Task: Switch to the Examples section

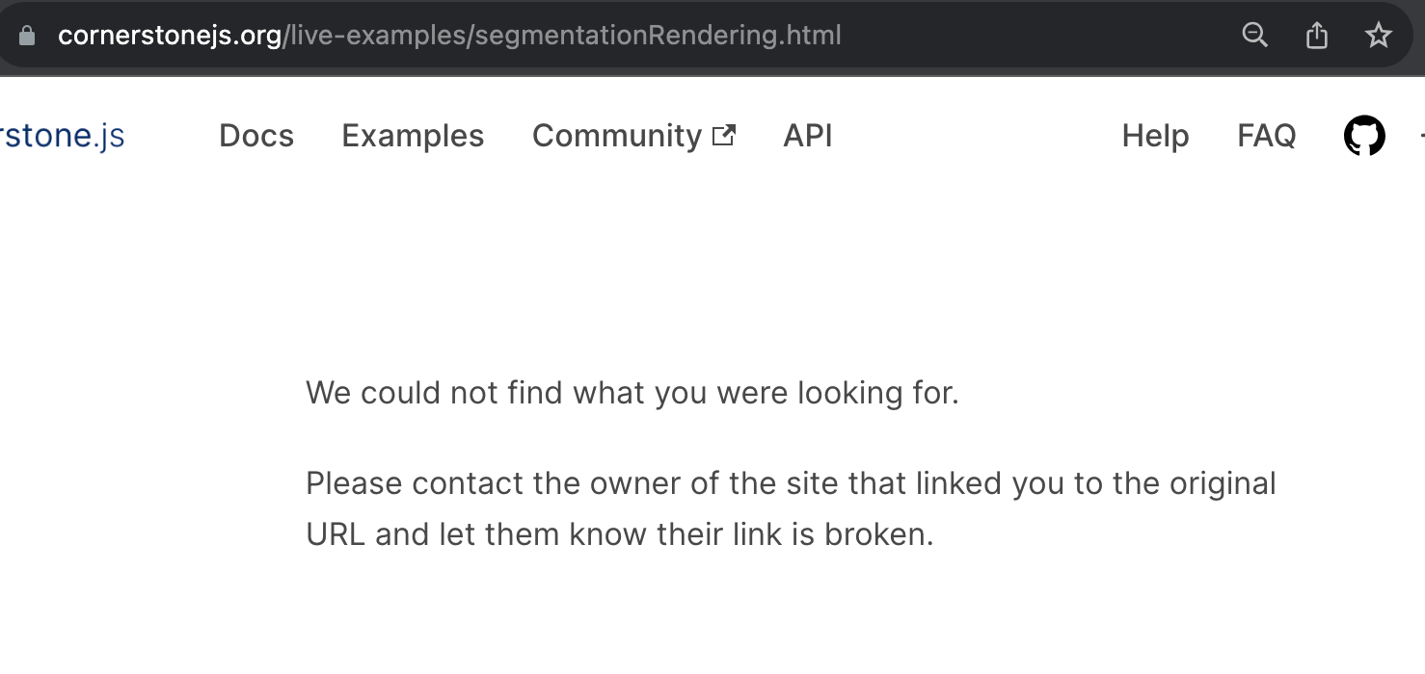Action: 412,135
